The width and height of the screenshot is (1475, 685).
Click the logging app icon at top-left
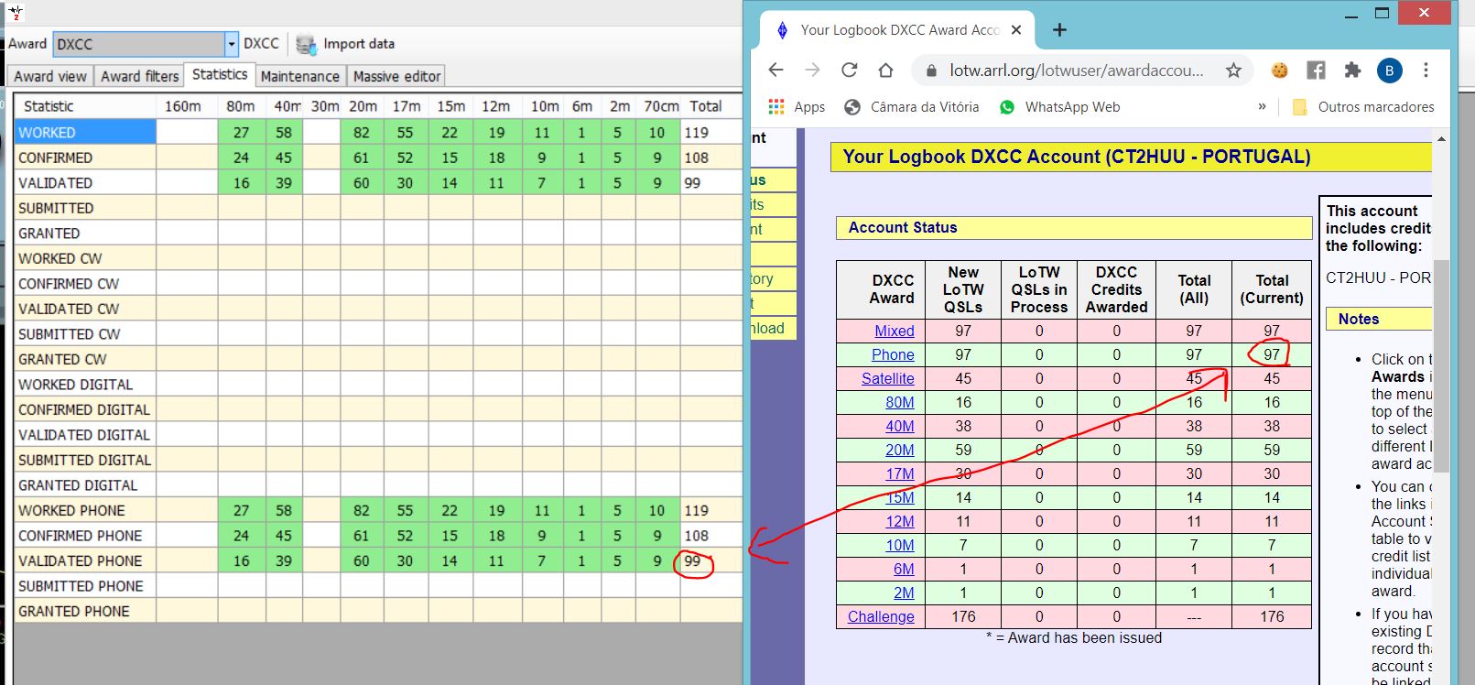[x=16, y=13]
